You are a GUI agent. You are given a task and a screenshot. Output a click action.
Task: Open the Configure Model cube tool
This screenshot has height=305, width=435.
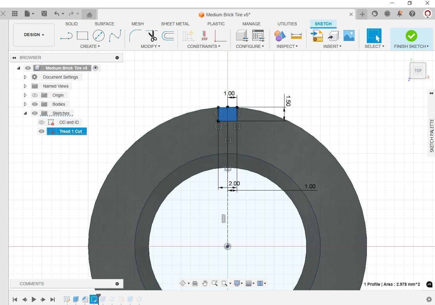[x=242, y=36]
